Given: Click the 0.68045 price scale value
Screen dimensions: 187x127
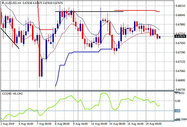Looking at the screenshot, I should pyautogui.click(x=180, y=15).
